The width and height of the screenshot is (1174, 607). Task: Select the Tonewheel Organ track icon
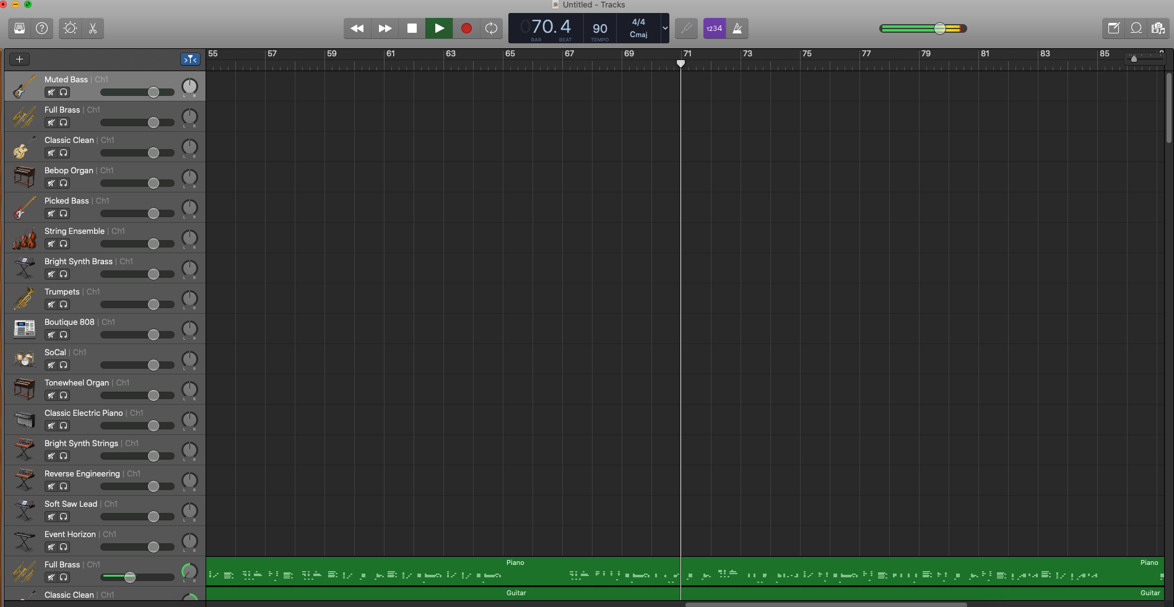click(24, 390)
